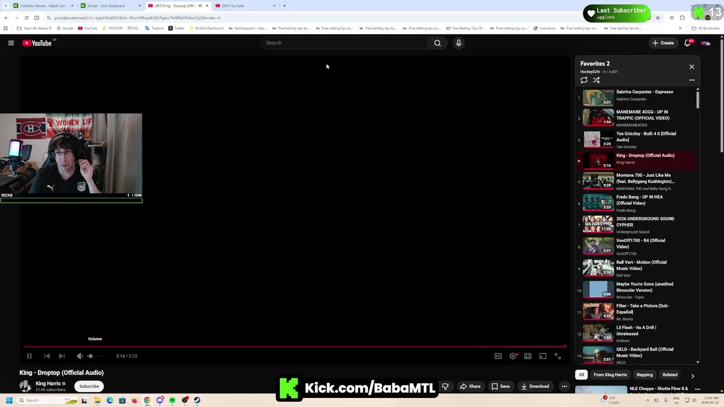
Task: Open the Windows Start menu
Action: coord(9,400)
